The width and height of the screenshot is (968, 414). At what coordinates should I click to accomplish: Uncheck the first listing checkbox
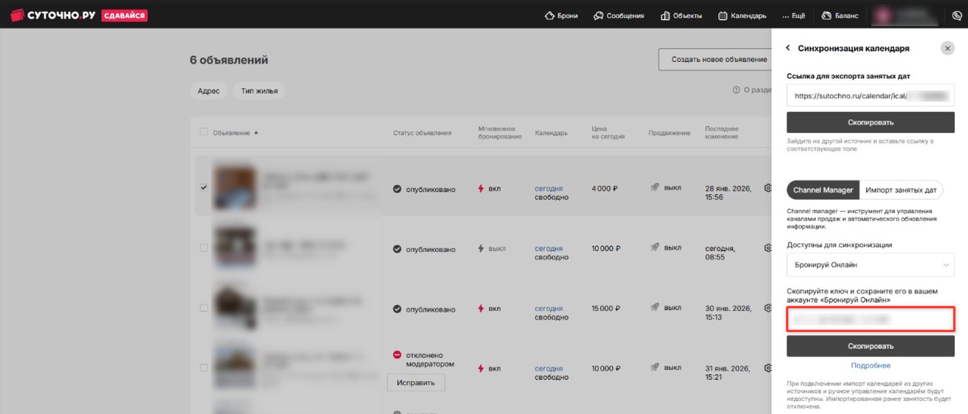(x=204, y=188)
